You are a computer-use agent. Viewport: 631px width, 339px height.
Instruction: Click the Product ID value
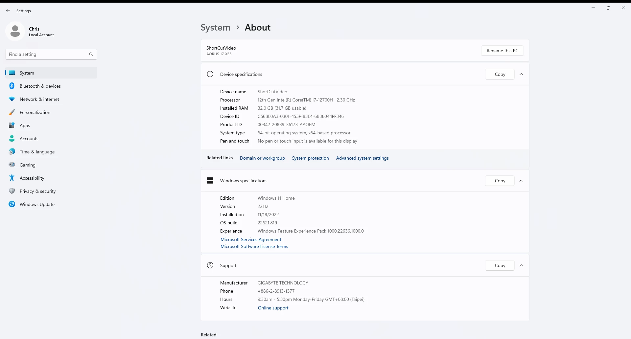286,124
